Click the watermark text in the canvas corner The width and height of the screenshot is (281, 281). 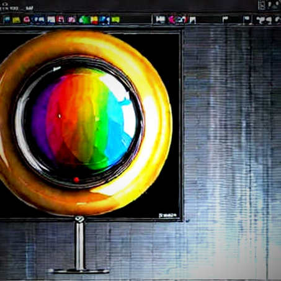(x=167, y=215)
